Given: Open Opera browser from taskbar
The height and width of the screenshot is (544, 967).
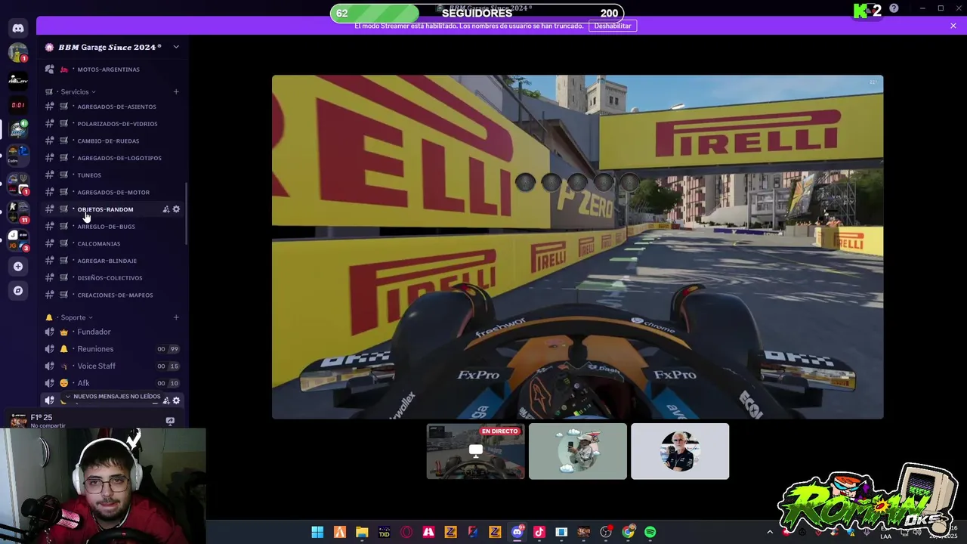Looking at the screenshot, I should 406,532.
